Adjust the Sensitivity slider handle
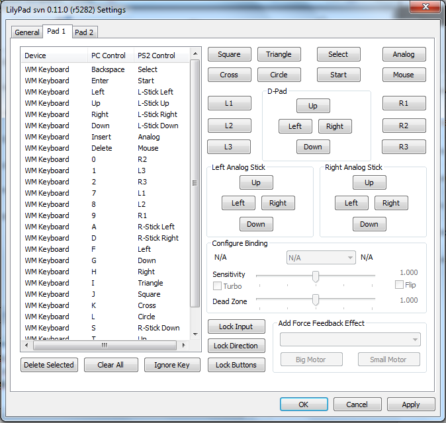 tap(316, 276)
